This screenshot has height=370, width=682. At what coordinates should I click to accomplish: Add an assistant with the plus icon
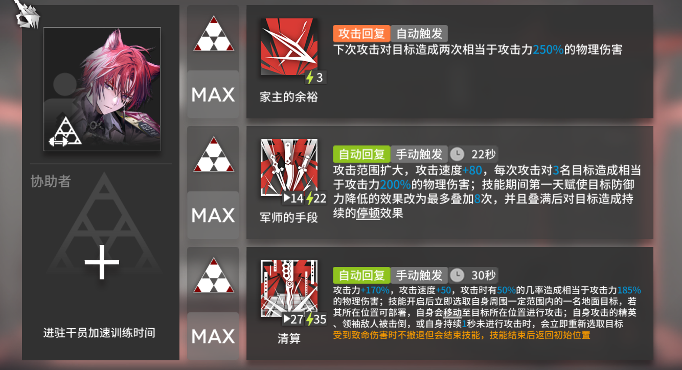[x=102, y=262]
